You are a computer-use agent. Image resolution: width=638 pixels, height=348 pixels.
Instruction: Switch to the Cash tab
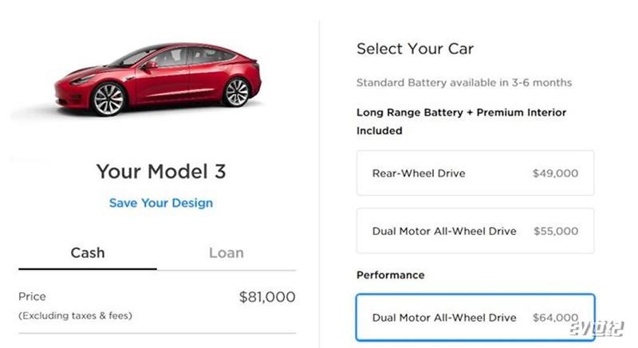(x=88, y=252)
